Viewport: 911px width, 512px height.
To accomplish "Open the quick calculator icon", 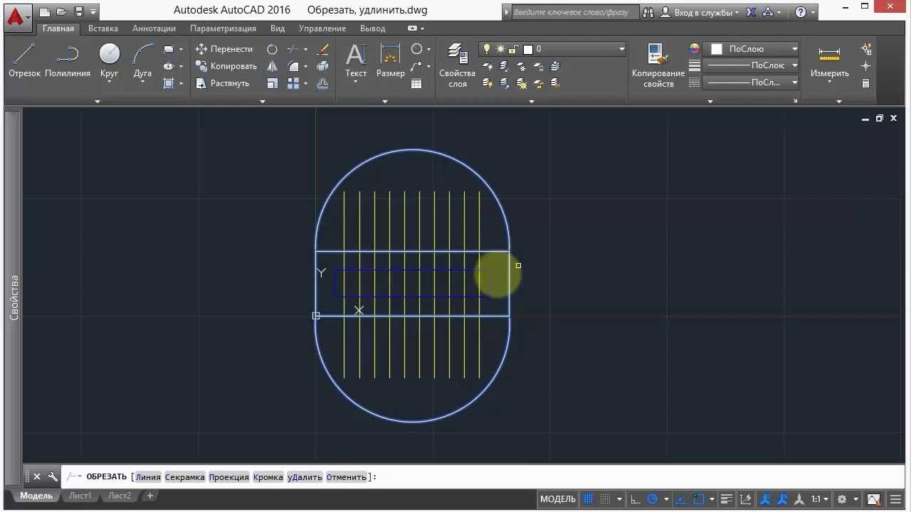I will pyautogui.click(x=866, y=83).
